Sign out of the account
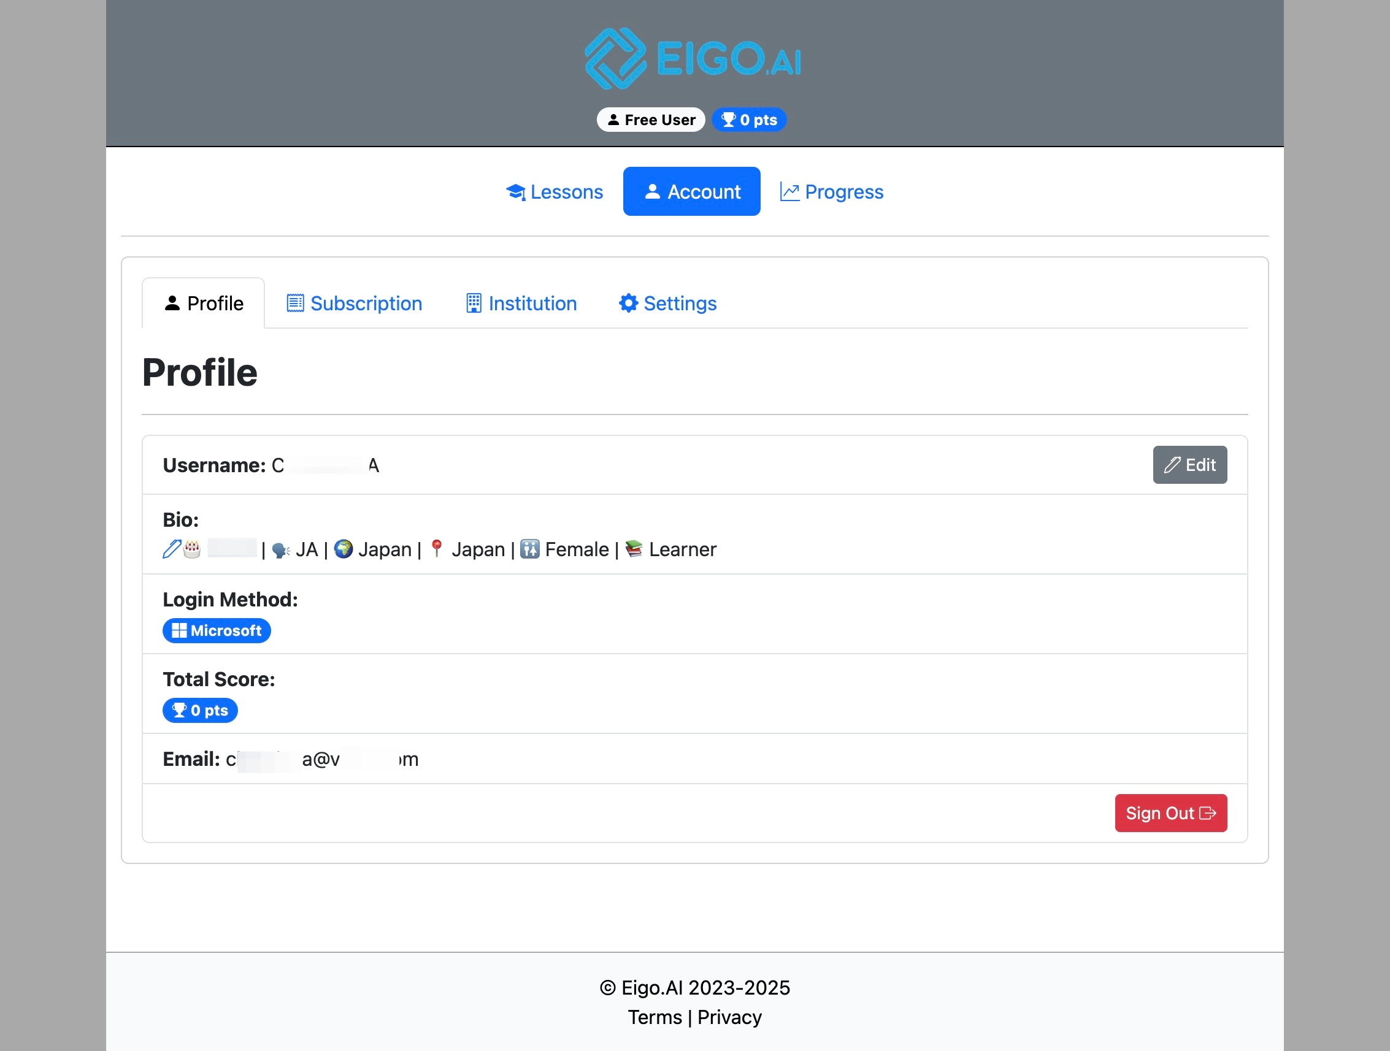Viewport: 1390px width, 1051px height. [x=1170, y=814]
